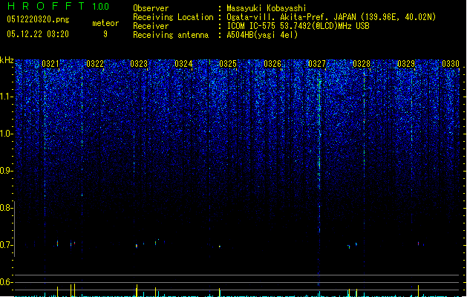Click the Receiving antenna label
Viewport: 467px width, 297px height.
[171, 35]
